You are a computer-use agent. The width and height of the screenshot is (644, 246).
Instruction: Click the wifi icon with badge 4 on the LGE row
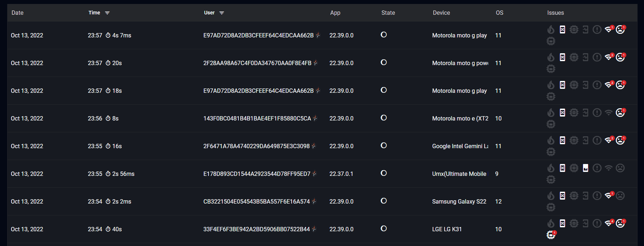coord(609,223)
